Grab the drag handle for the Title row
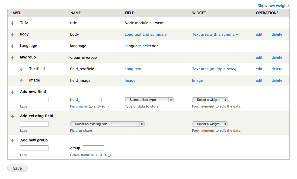Screen dimensions: 297x179 pos(12,23)
